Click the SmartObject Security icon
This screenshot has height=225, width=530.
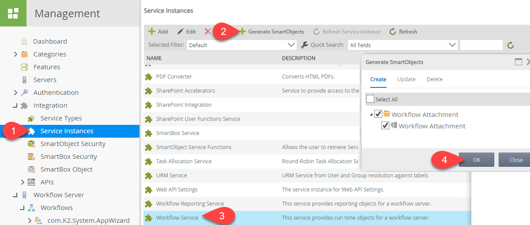(x=31, y=144)
